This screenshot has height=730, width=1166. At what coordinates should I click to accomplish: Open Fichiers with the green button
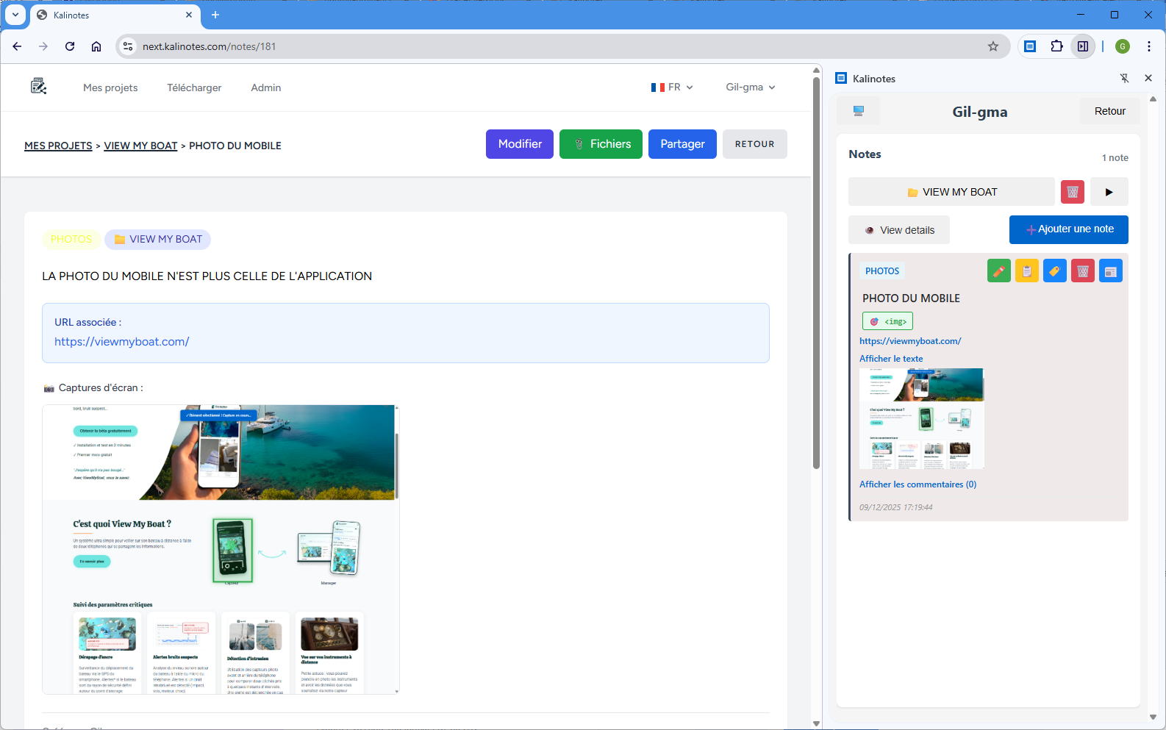click(601, 144)
